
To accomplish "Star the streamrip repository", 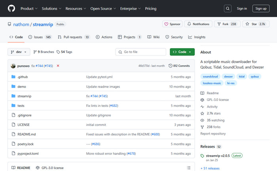I will (x=256, y=24).
